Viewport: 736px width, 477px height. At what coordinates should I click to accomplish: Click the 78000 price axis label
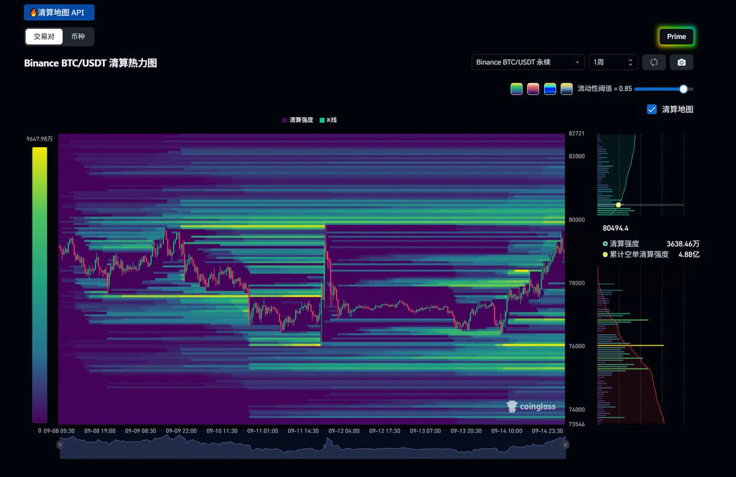tap(577, 283)
